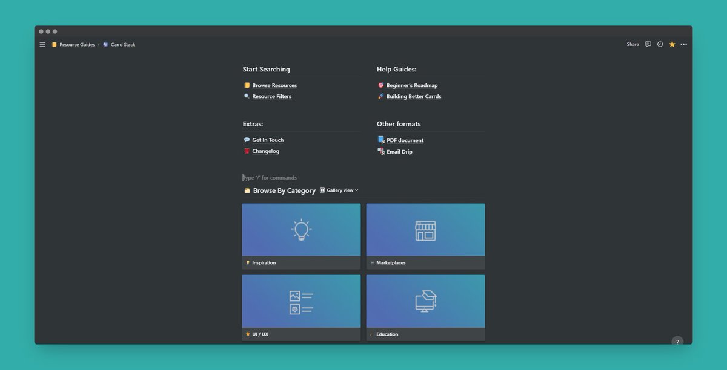Click the Carrd Stack page icon

pyautogui.click(x=105, y=45)
